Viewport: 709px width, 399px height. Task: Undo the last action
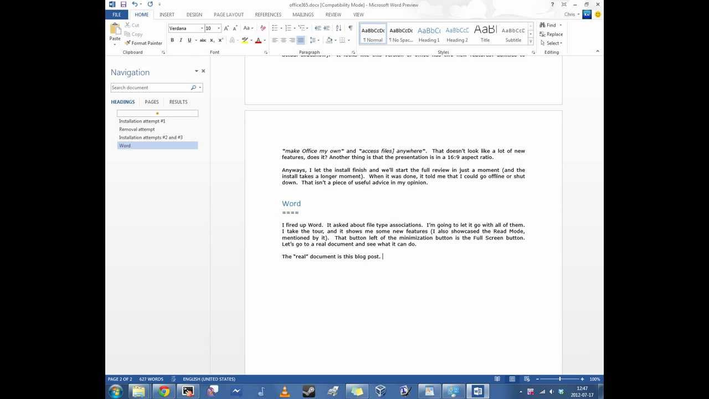click(134, 4)
